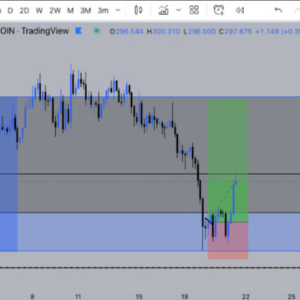Open the candlestick chart style selector
The width and height of the screenshot is (300, 300).
[138, 10]
